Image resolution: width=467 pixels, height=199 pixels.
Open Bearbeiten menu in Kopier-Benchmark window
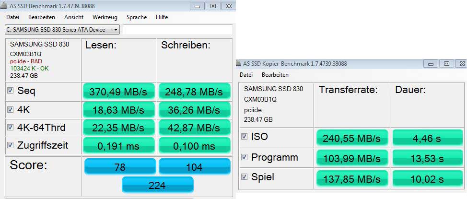[x=275, y=75]
